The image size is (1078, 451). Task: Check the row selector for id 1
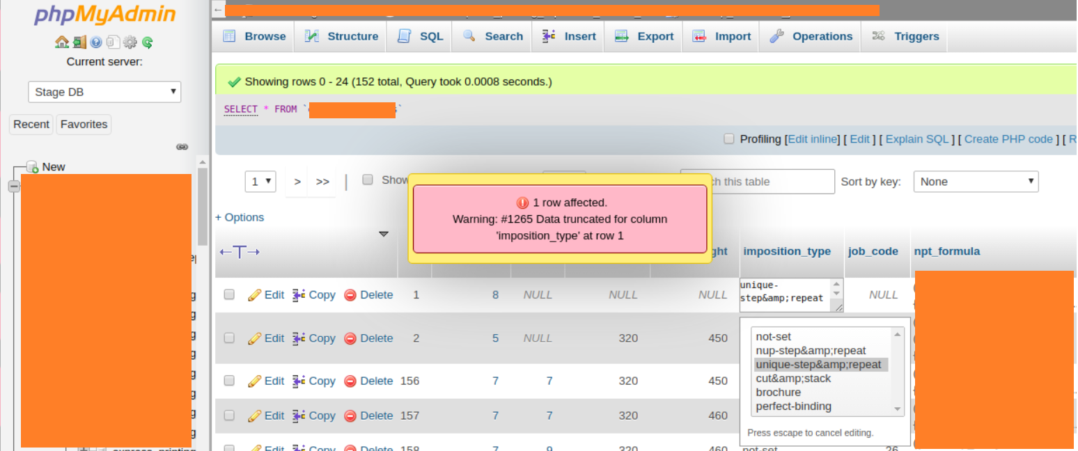[229, 294]
